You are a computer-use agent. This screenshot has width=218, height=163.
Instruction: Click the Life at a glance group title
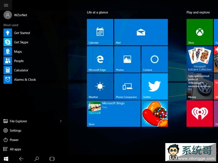click(x=97, y=12)
